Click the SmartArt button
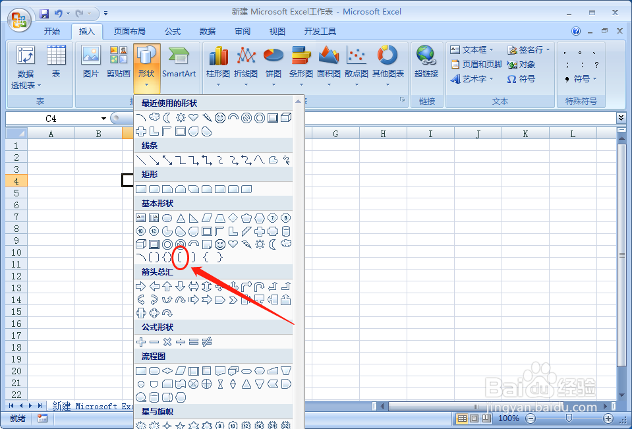 pyautogui.click(x=179, y=62)
